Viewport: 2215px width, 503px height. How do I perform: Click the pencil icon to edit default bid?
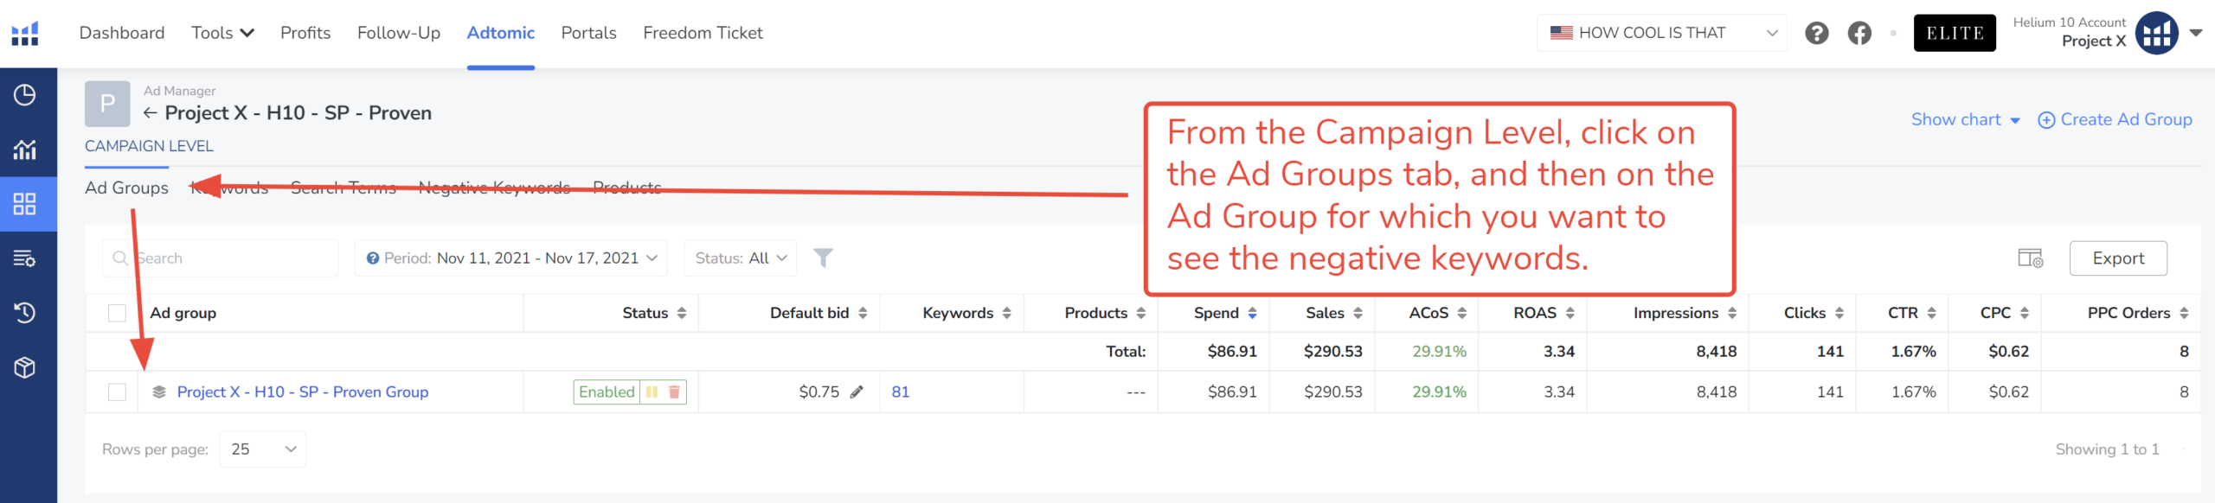[857, 392]
